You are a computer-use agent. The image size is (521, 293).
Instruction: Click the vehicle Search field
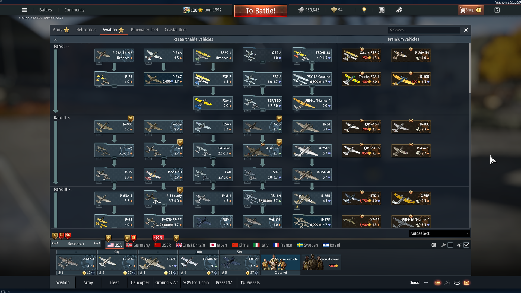[x=425, y=30]
